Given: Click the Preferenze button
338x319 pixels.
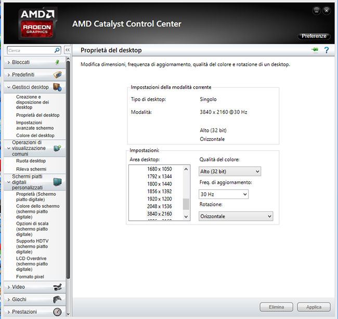Looking at the screenshot, I should [314, 36].
